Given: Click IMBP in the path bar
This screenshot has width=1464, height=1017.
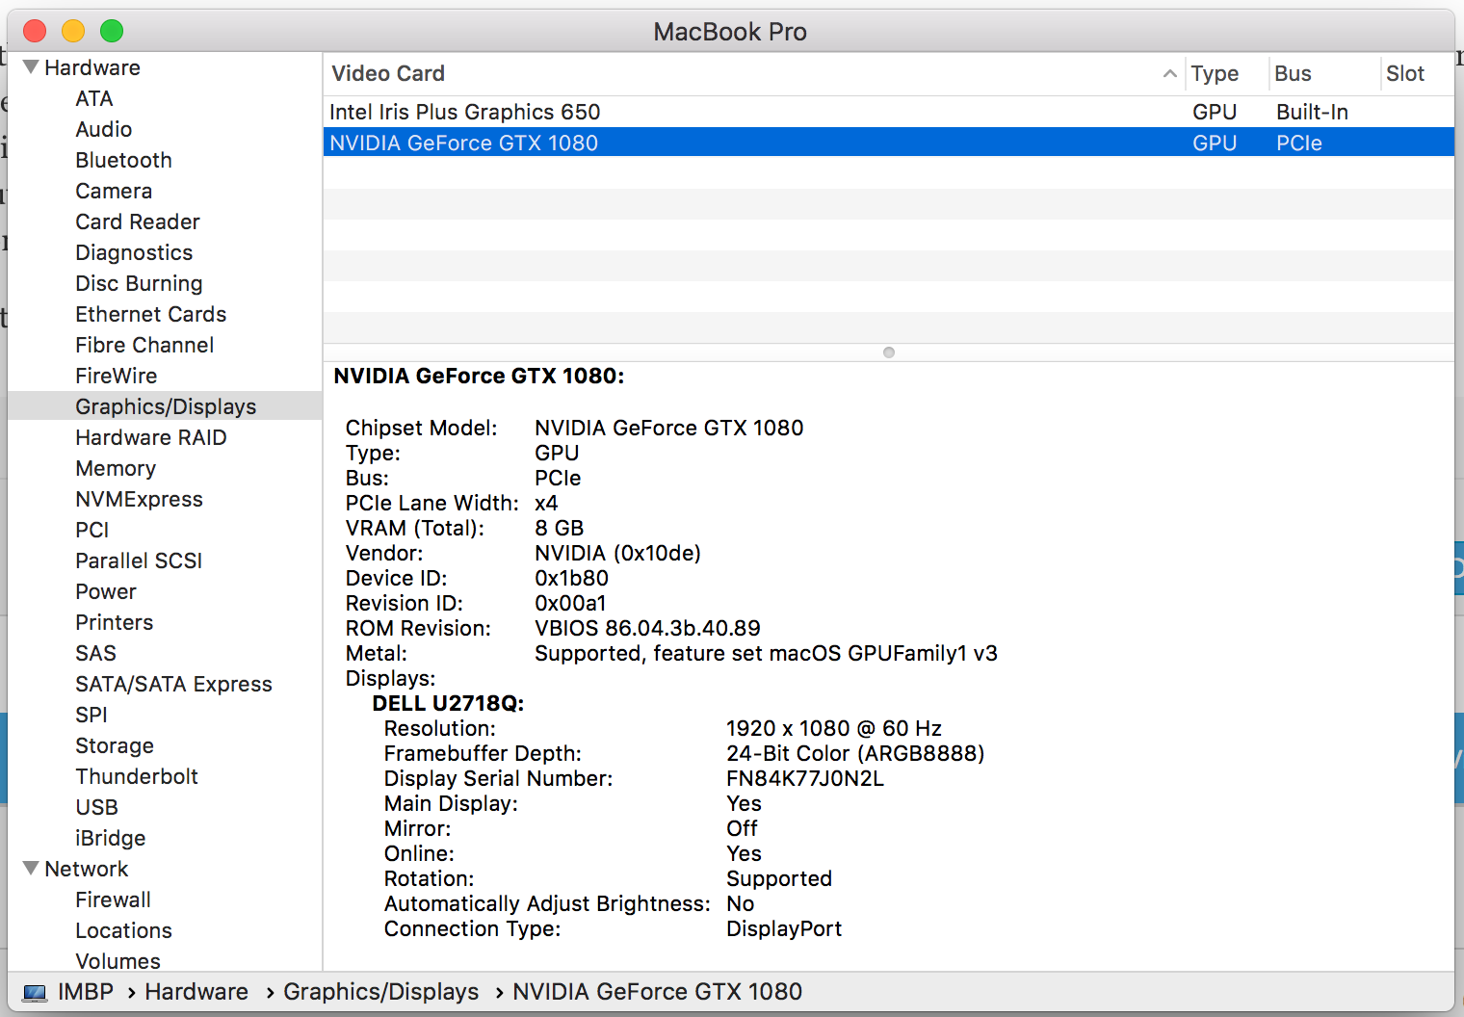Looking at the screenshot, I should pyautogui.click(x=86, y=992).
